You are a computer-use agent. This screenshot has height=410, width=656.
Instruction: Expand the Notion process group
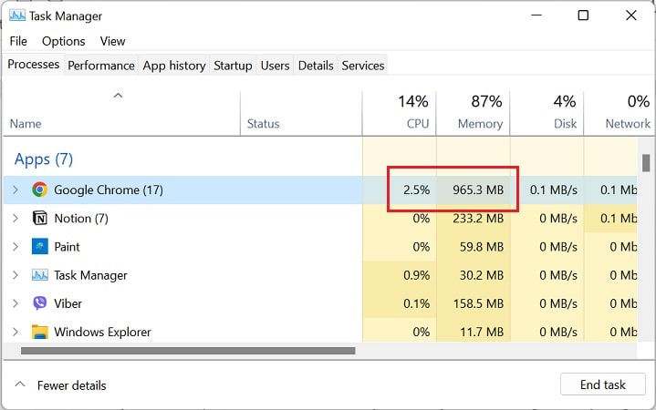[16, 218]
